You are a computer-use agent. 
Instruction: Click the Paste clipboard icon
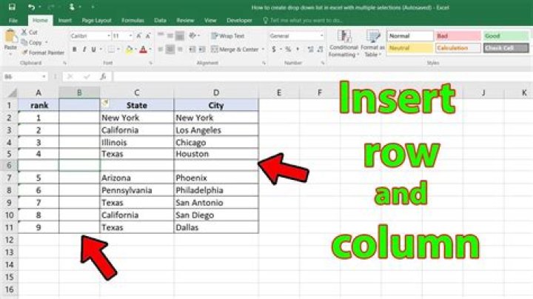10,37
